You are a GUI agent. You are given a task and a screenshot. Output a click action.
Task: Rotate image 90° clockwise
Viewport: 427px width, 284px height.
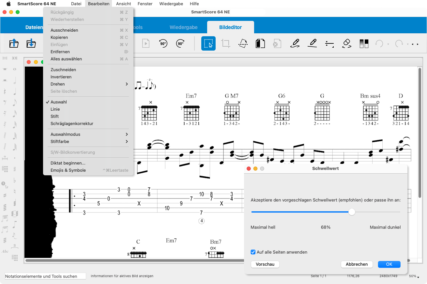point(180,43)
